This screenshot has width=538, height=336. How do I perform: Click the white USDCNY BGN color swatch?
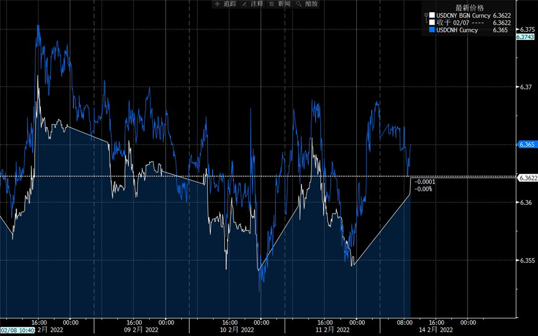(431, 15)
